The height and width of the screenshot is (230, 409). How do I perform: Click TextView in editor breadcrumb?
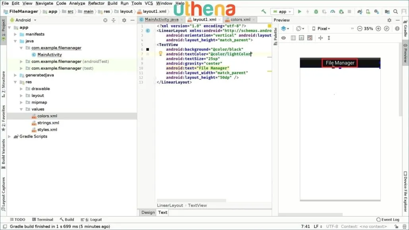(x=197, y=205)
